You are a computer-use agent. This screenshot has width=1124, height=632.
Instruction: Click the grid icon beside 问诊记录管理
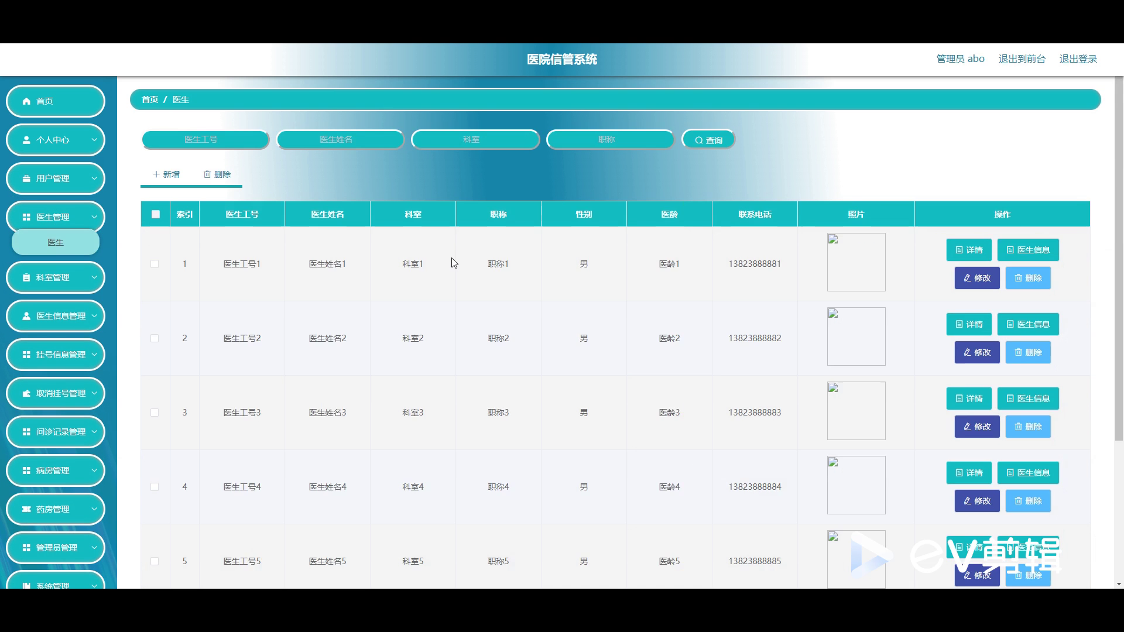[x=26, y=432]
